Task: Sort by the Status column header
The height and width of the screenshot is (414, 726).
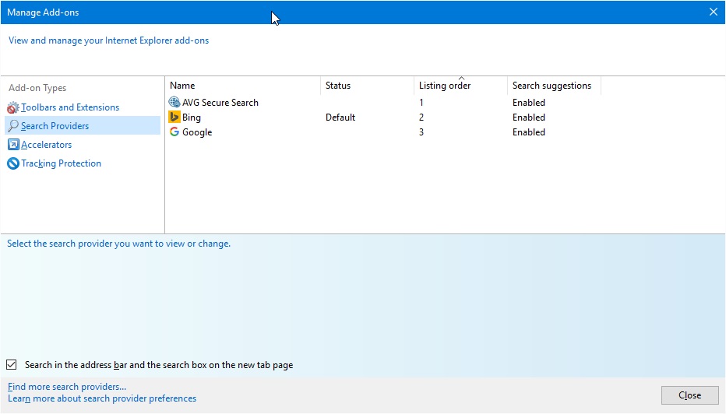Action: click(367, 86)
